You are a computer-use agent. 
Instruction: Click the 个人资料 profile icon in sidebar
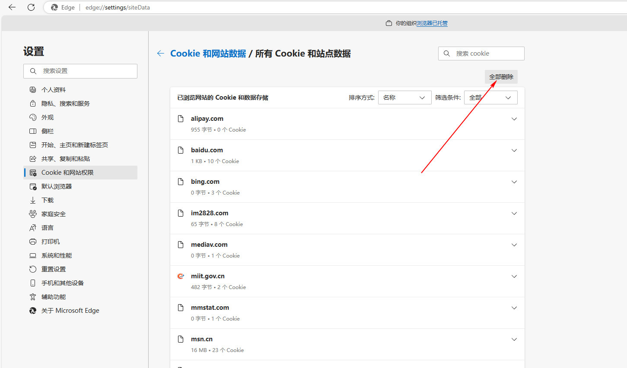coord(33,90)
